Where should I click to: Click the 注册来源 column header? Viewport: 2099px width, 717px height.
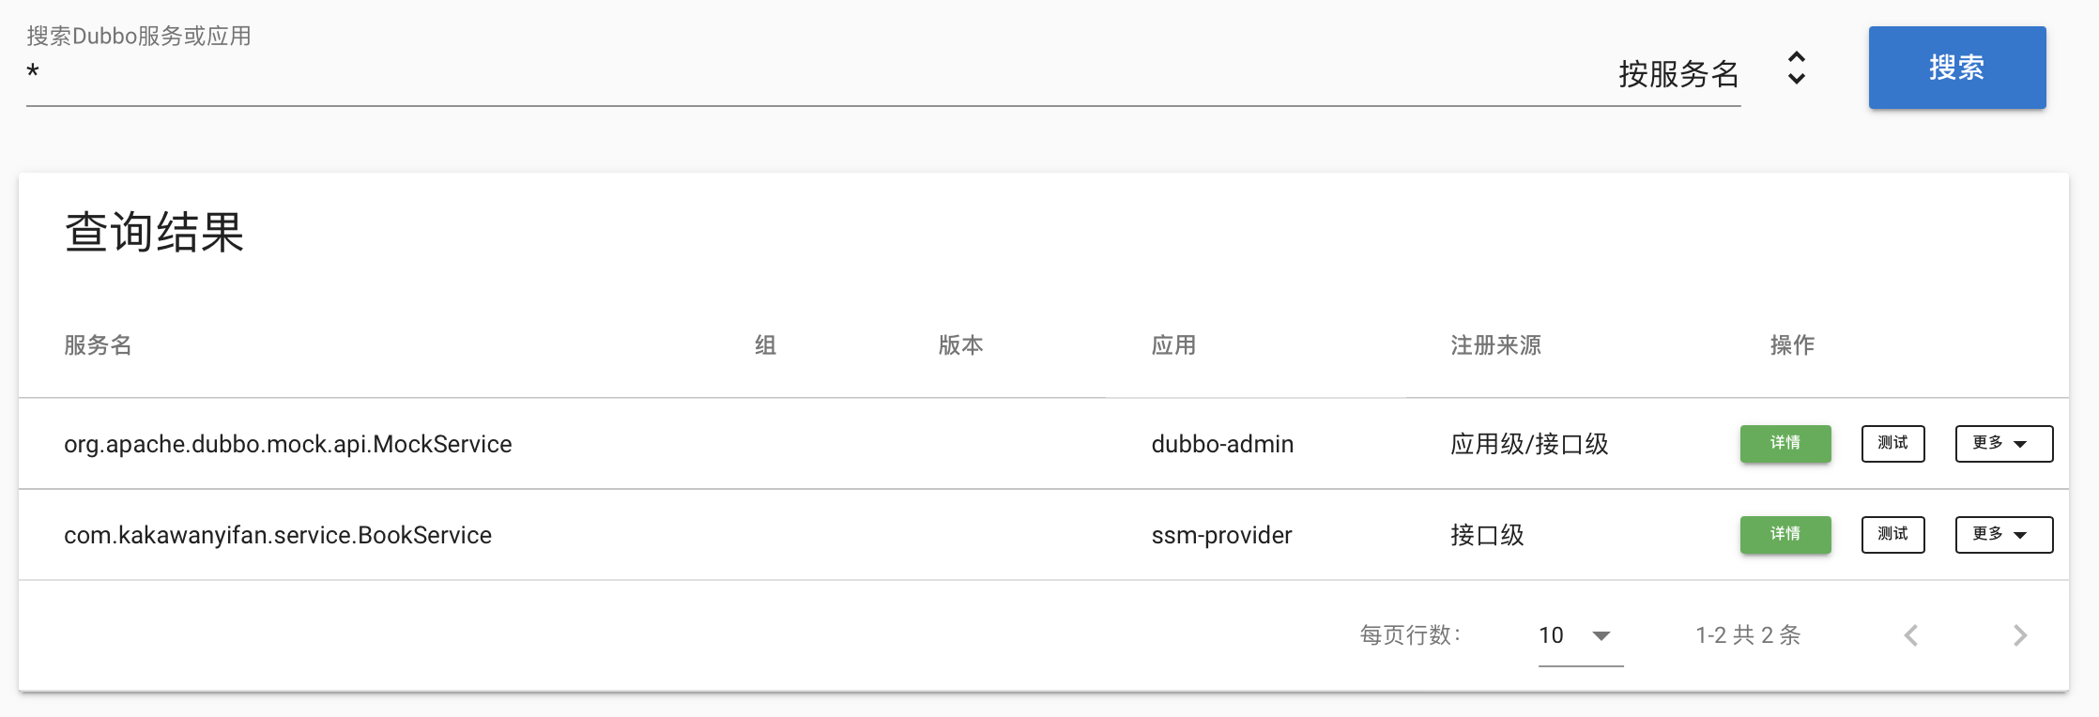pos(1495,345)
